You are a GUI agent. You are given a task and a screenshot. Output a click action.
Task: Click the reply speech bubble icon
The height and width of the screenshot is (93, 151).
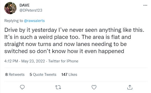pos(22,87)
